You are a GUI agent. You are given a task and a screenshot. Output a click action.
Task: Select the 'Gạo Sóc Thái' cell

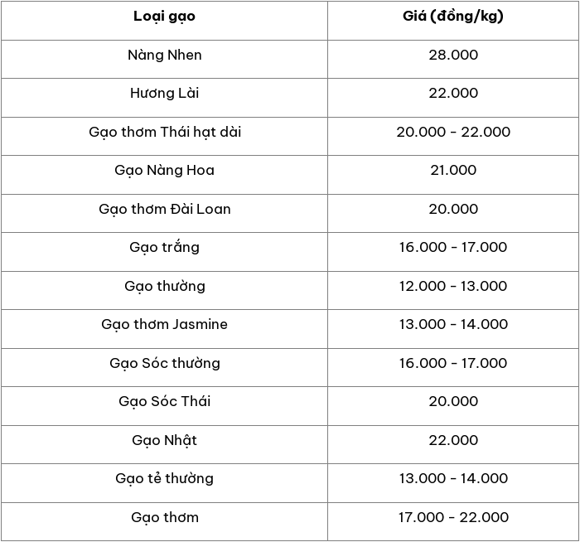pos(164,406)
